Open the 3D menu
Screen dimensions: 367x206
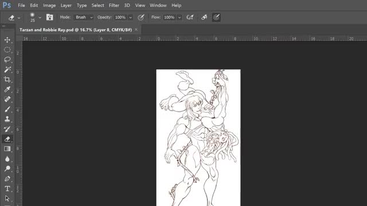(x=127, y=5)
